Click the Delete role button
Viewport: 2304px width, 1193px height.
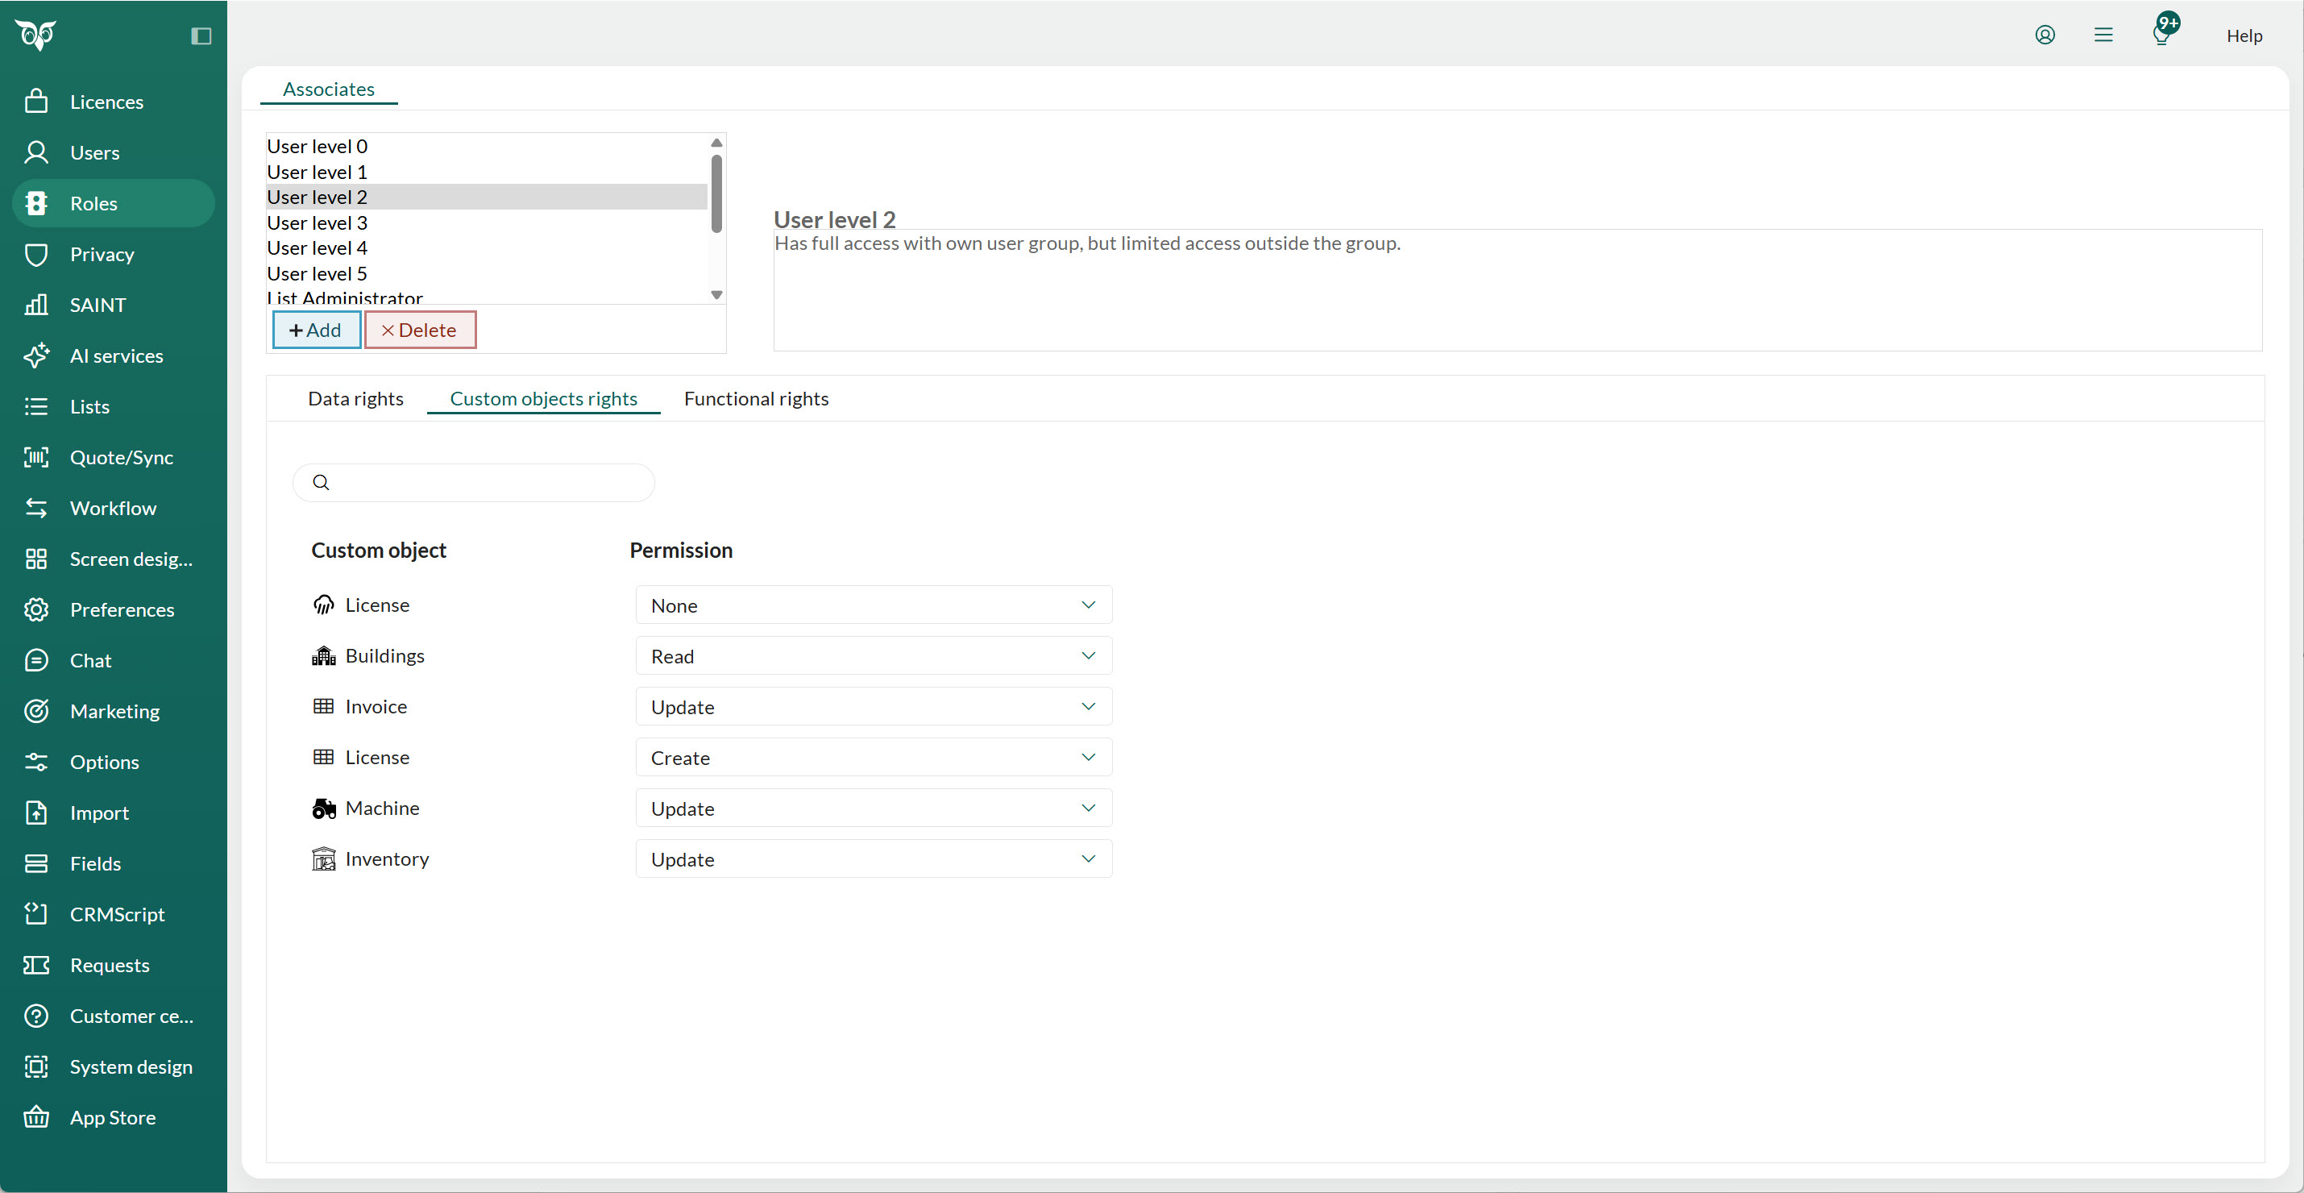coord(420,330)
